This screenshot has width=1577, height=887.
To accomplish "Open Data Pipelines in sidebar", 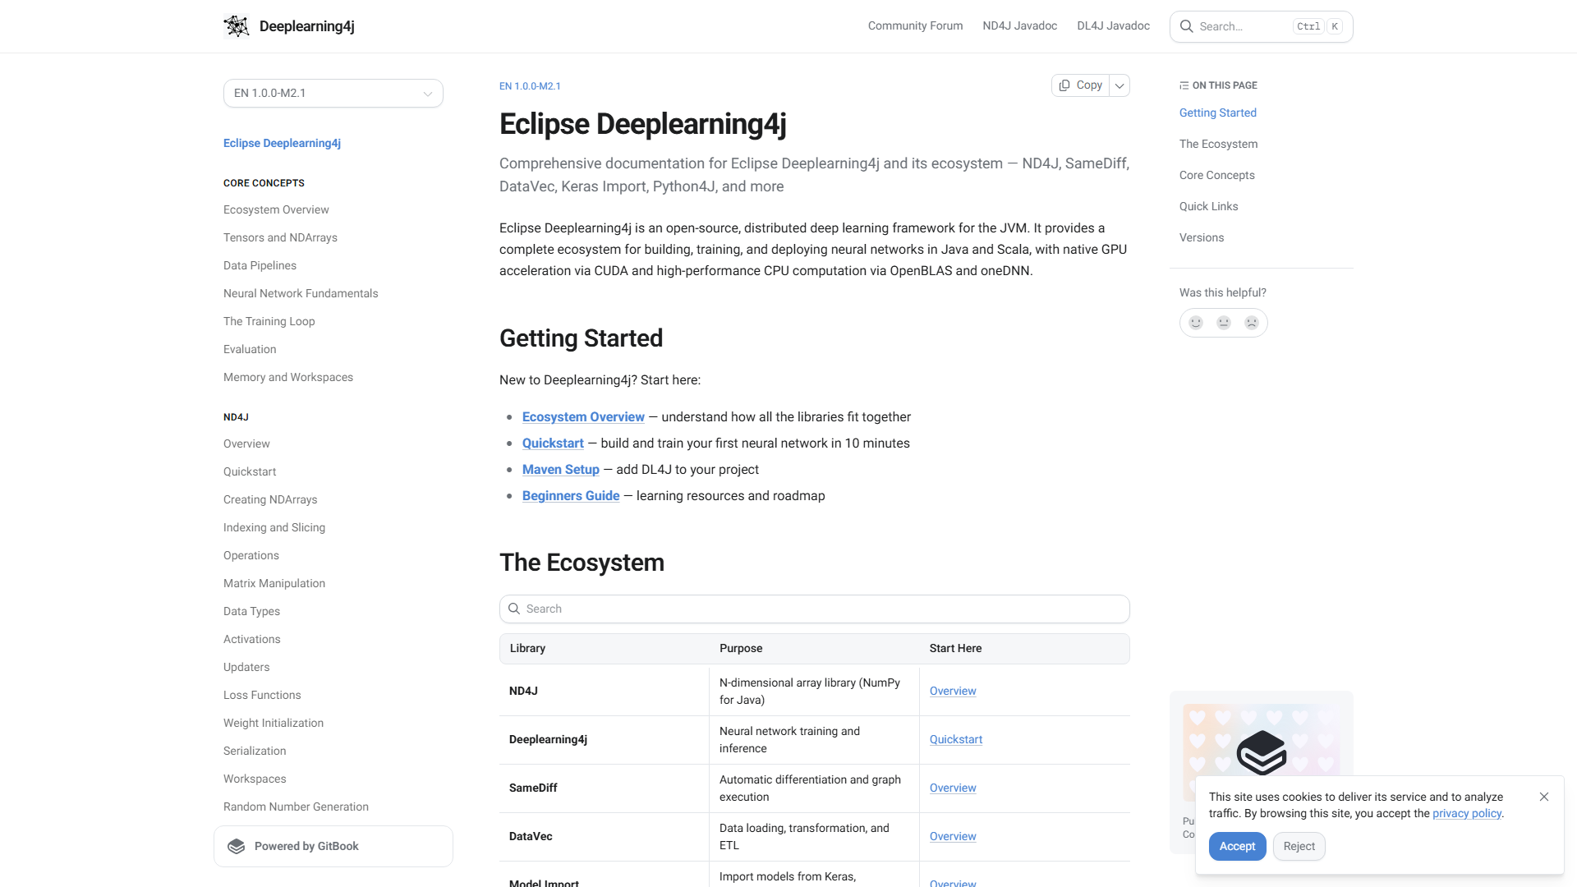I will pos(260,266).
